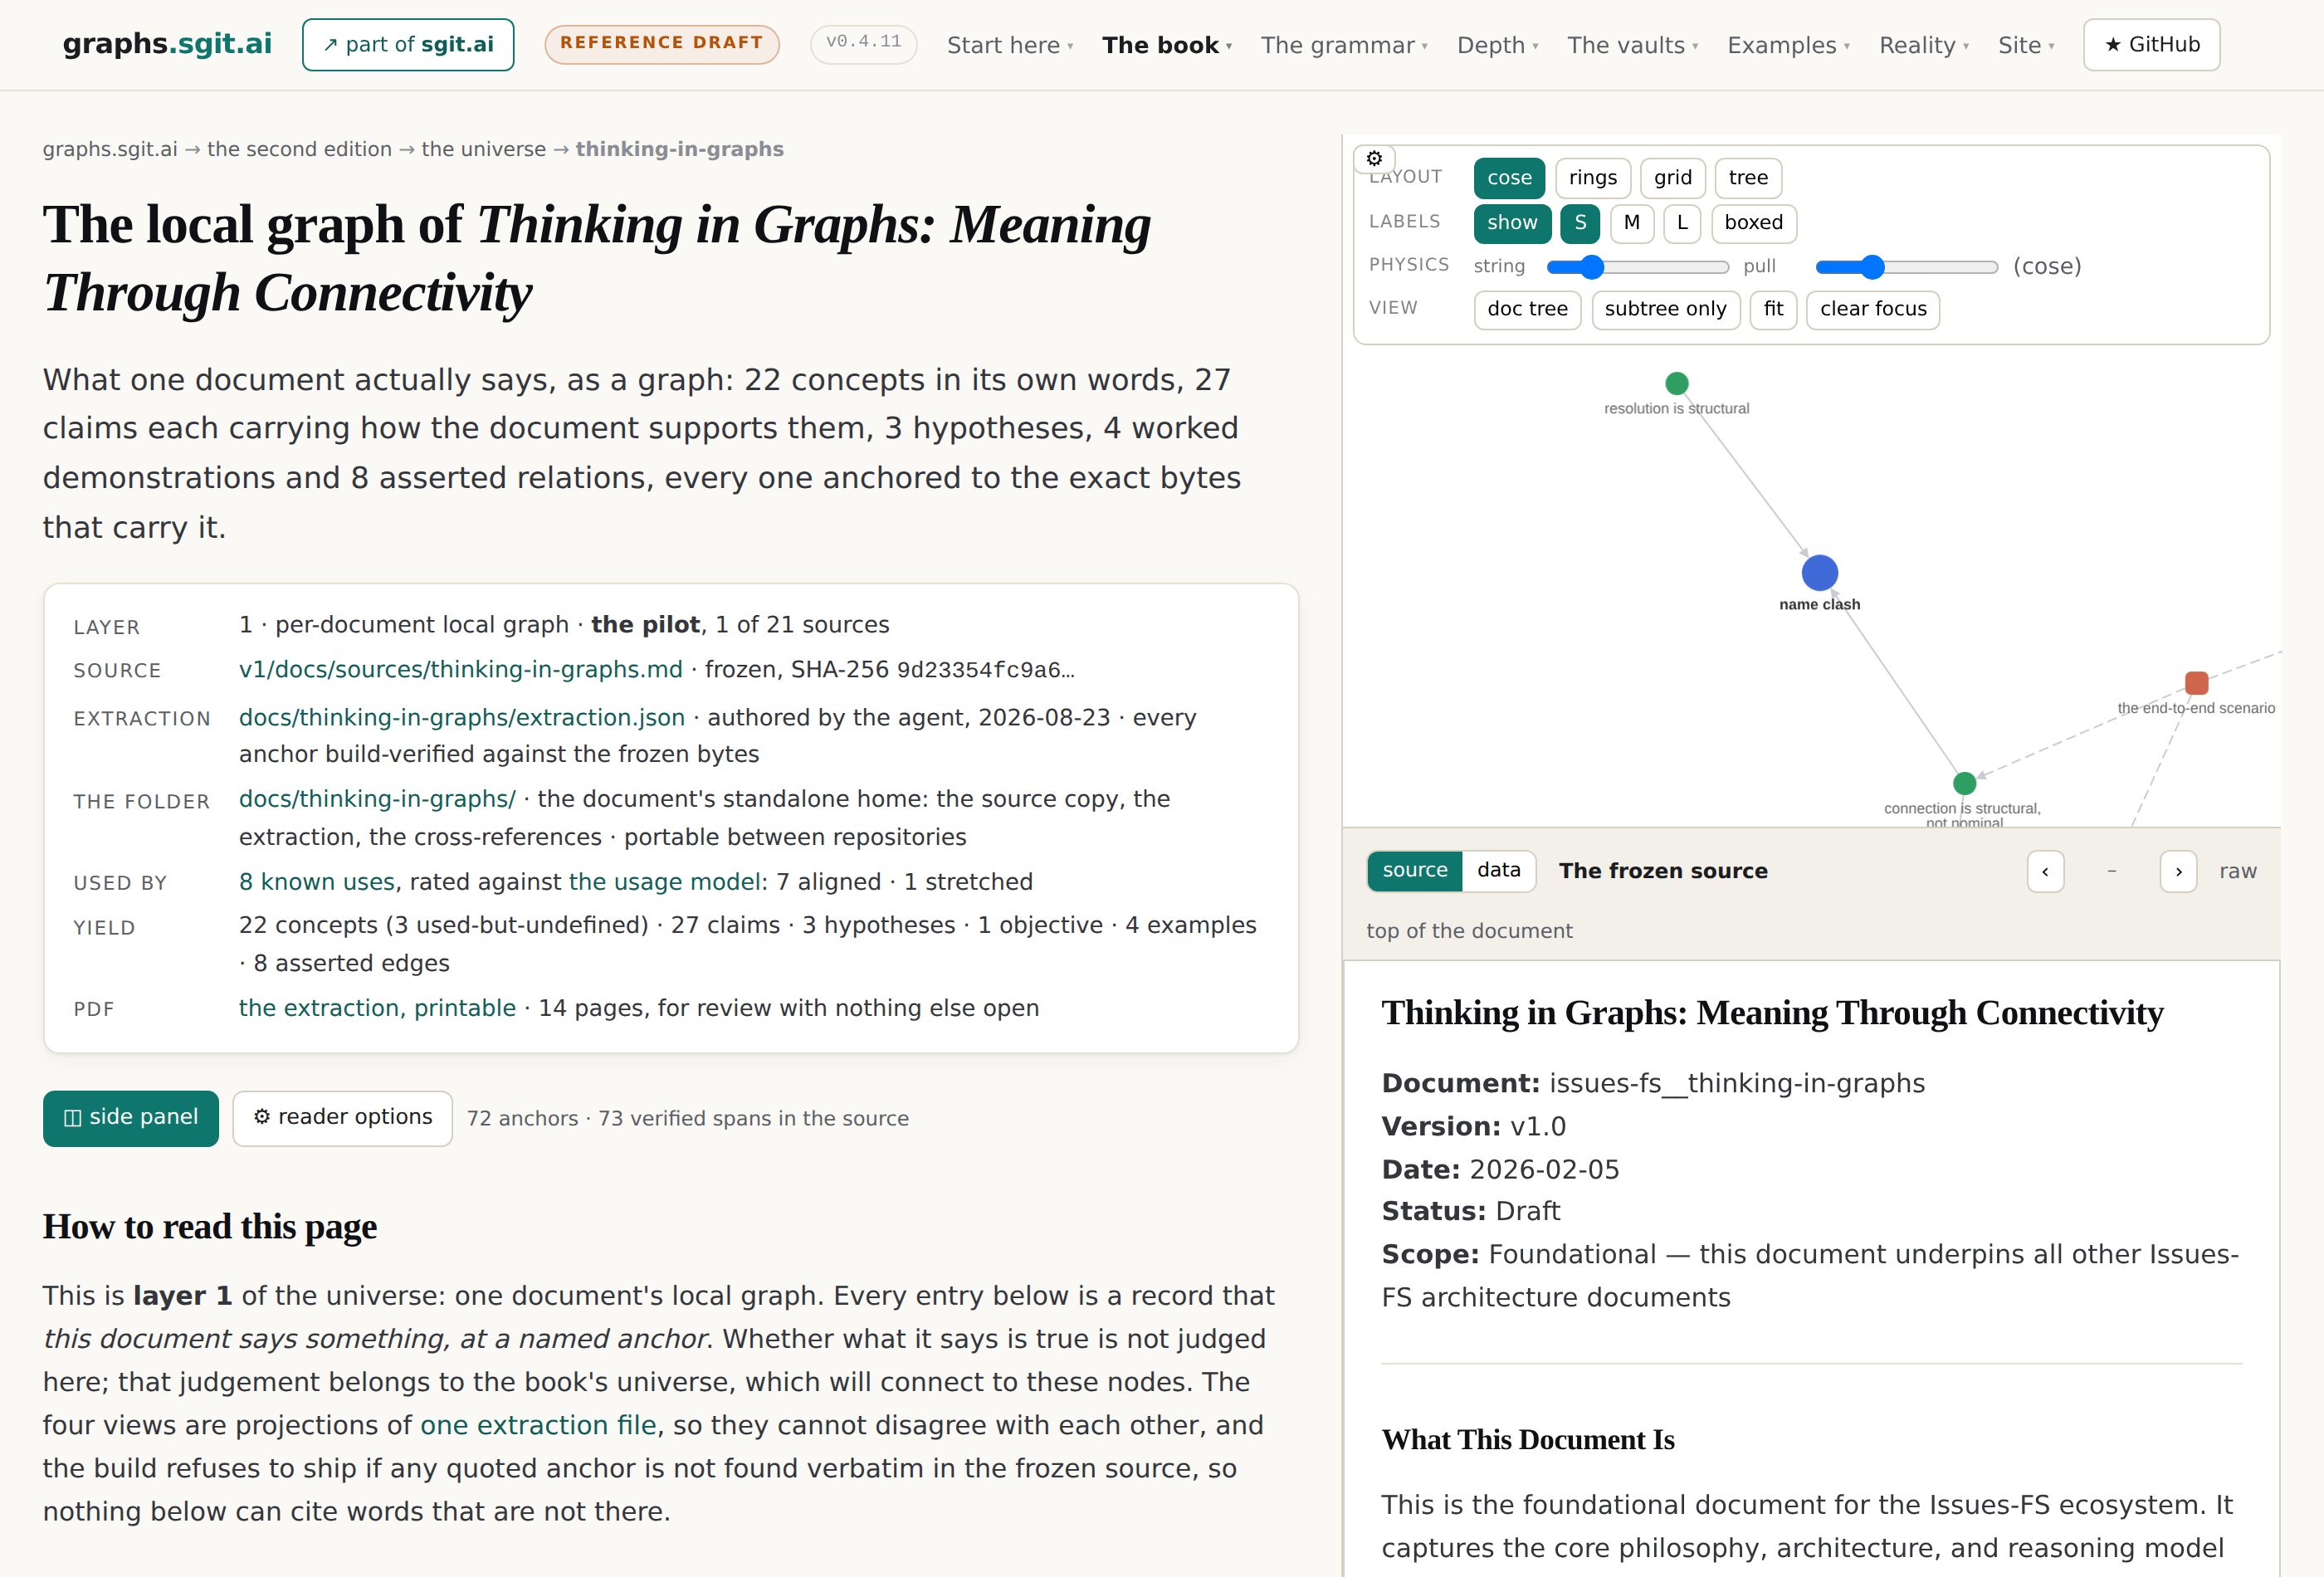2324x1577 pixels.
Task: Open the thinking-in-graphs.md source link
Action: click(x=460, y=670)
